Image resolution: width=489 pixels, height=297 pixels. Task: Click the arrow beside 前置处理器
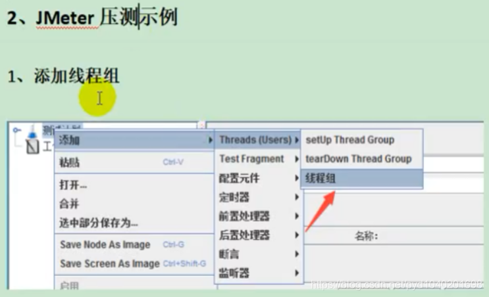point(297,216)
